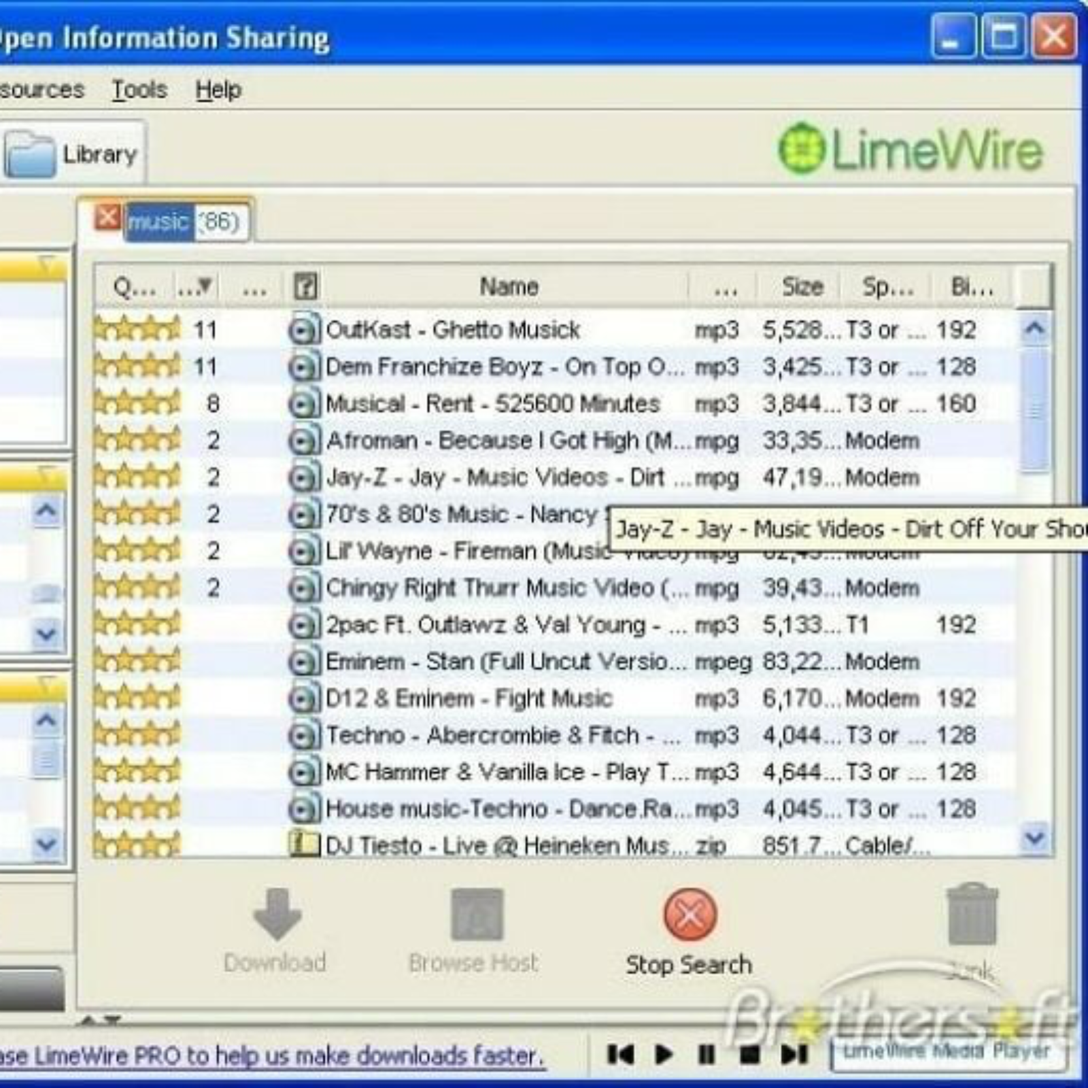Click audio icon of OutKast - Ghetto Musick
The height and width of the screenshot is (1088, 1088).
304,330
